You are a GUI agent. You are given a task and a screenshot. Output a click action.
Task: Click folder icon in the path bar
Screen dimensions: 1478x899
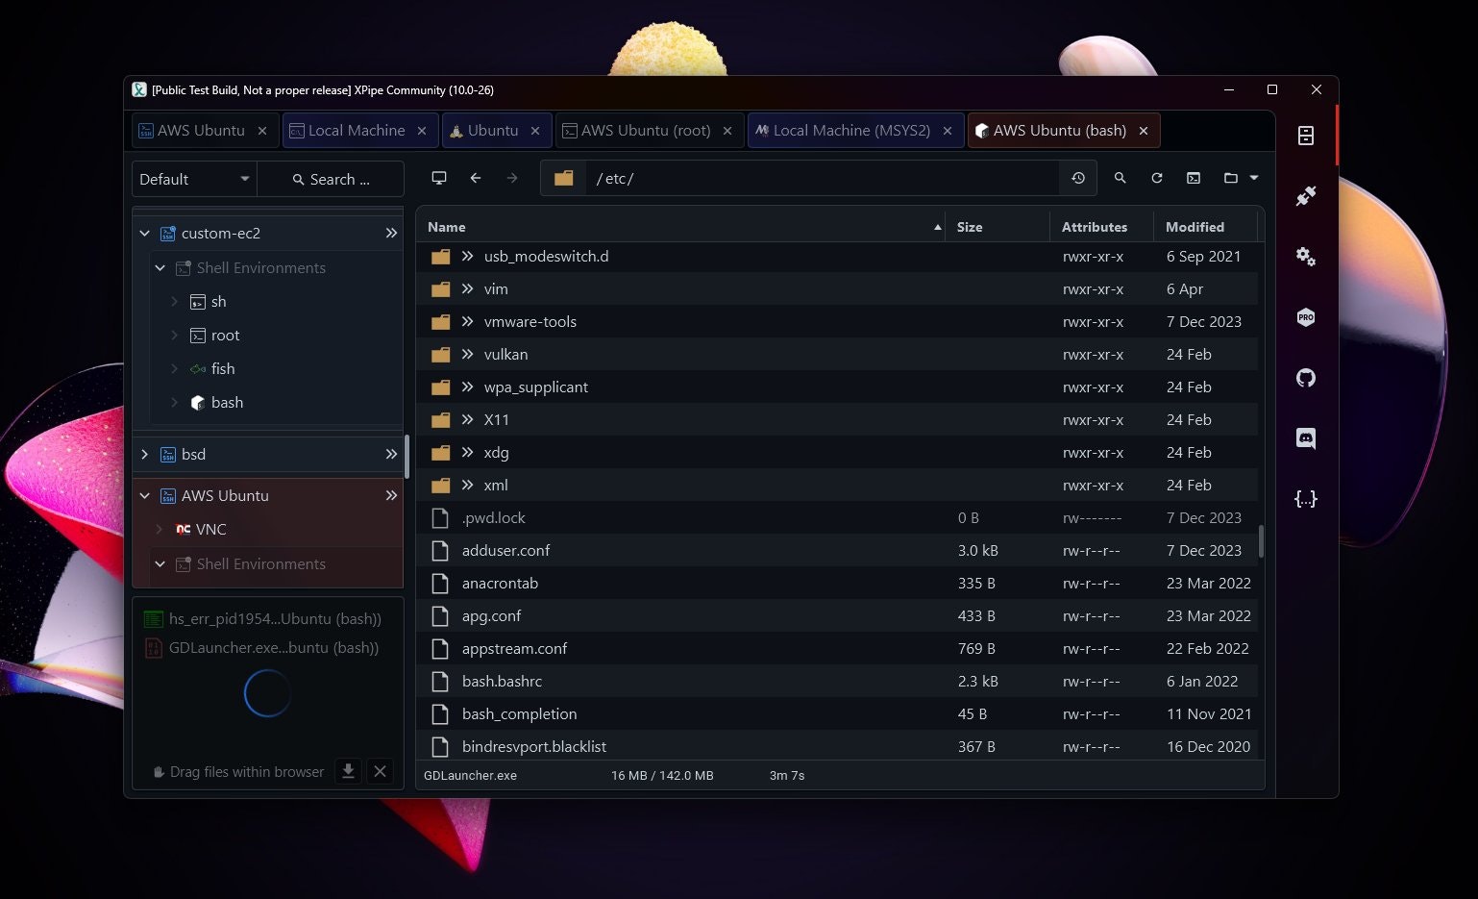pos(564,178)
